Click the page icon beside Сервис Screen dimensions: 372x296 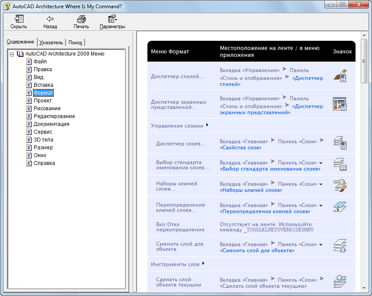pos(29,132)
